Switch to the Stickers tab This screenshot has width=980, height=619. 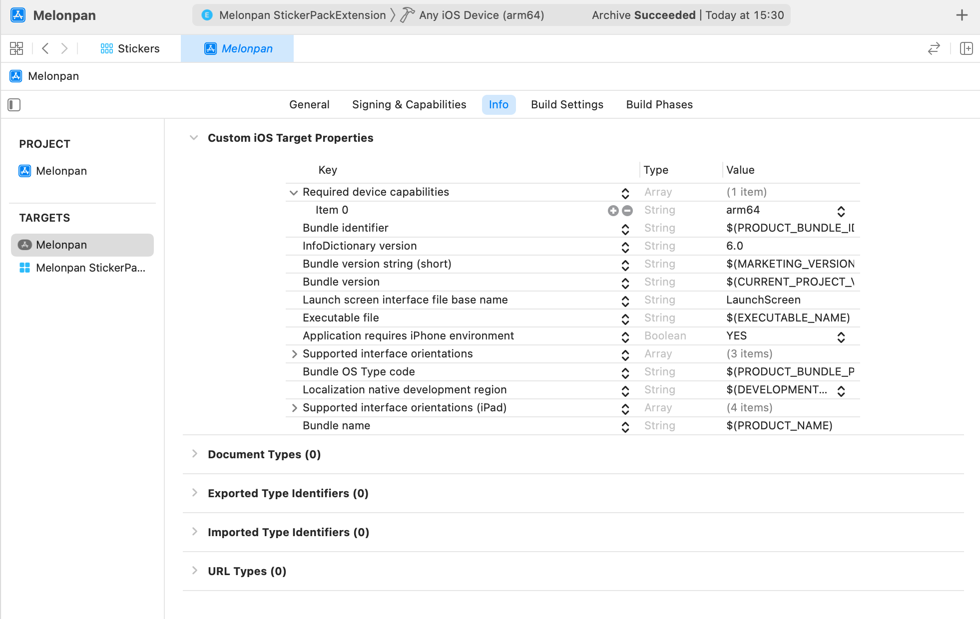click(x=130, y=48)
